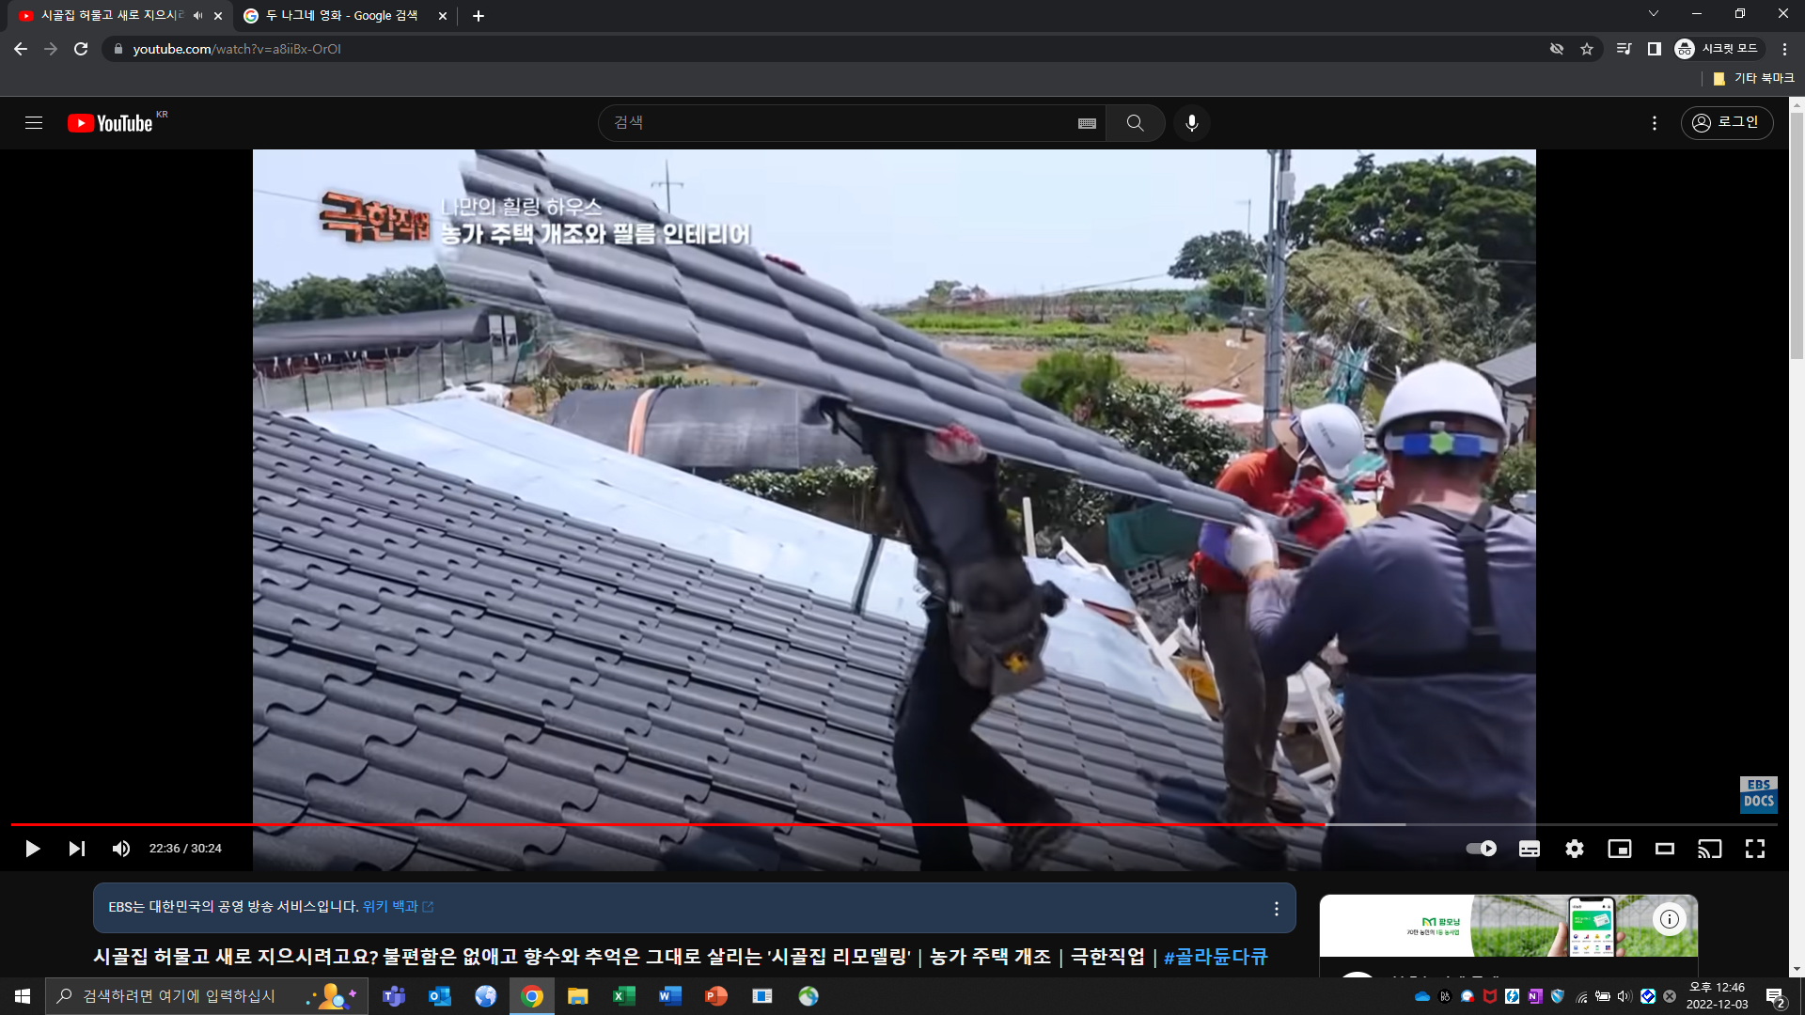The height and width of the screenshot is (1015, 1805).
Task: Open Microsoft Teams from taskbar
Action: tap(394, 996)
